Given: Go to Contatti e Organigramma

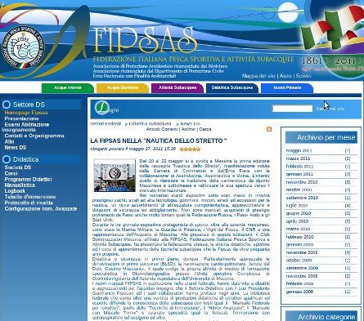Looking at the screenshot, I should tap(34, 136).
